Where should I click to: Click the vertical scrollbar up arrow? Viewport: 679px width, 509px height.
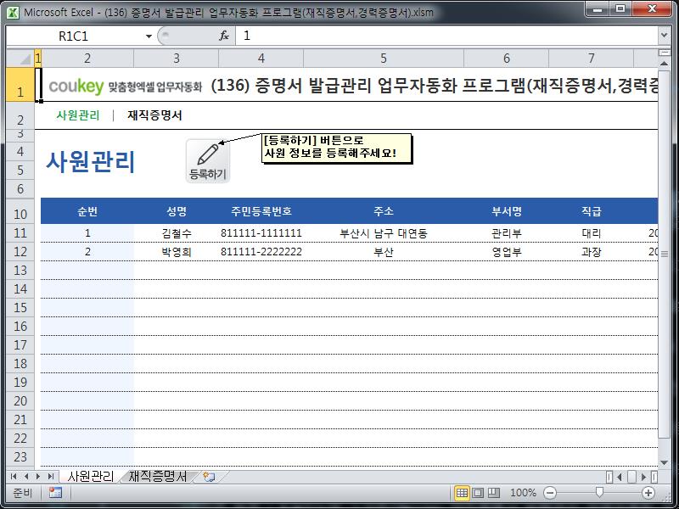coord(664,63)
